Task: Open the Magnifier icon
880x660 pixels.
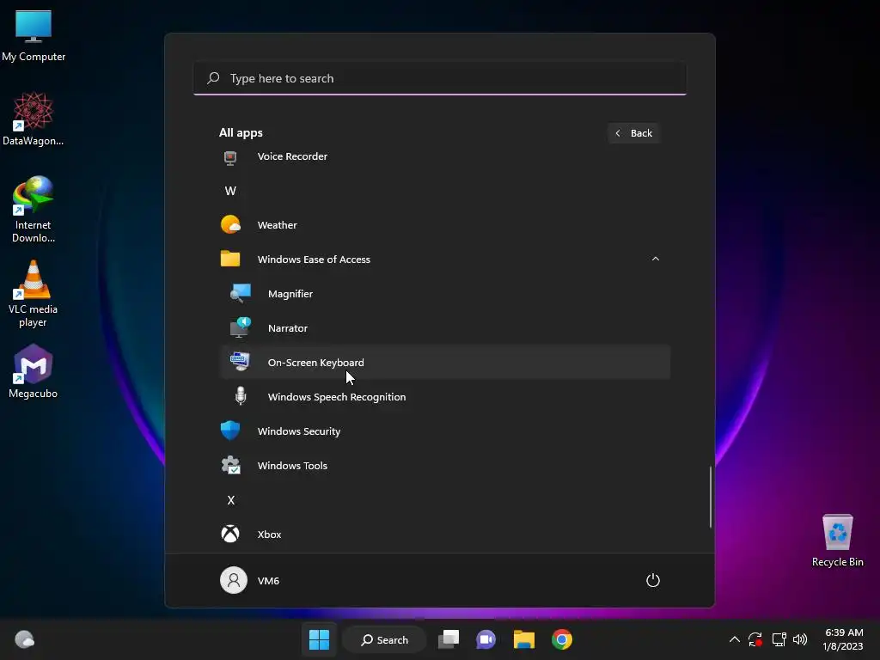Action: pyautogui.click(x=241, y=294)
